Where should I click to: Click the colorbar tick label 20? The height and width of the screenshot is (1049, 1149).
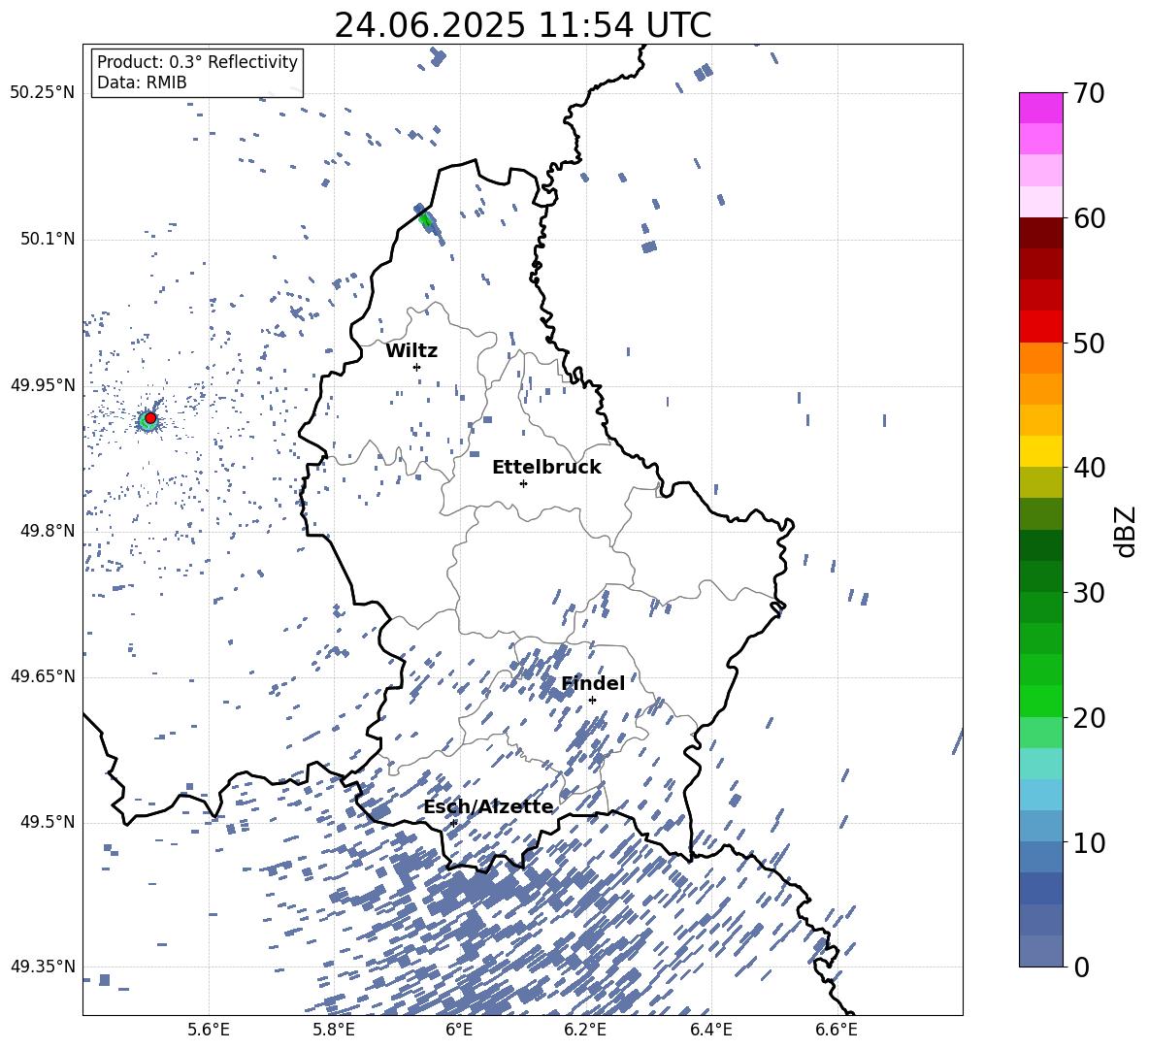click(1089, 718)
